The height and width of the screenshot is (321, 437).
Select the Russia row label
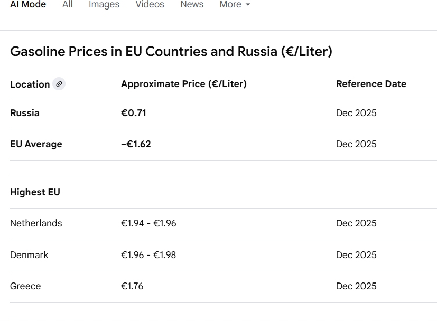click(x=25, y=113)
